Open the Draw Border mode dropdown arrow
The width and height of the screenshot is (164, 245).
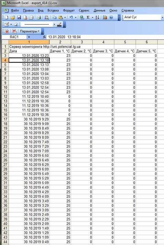tap(11, 24)
